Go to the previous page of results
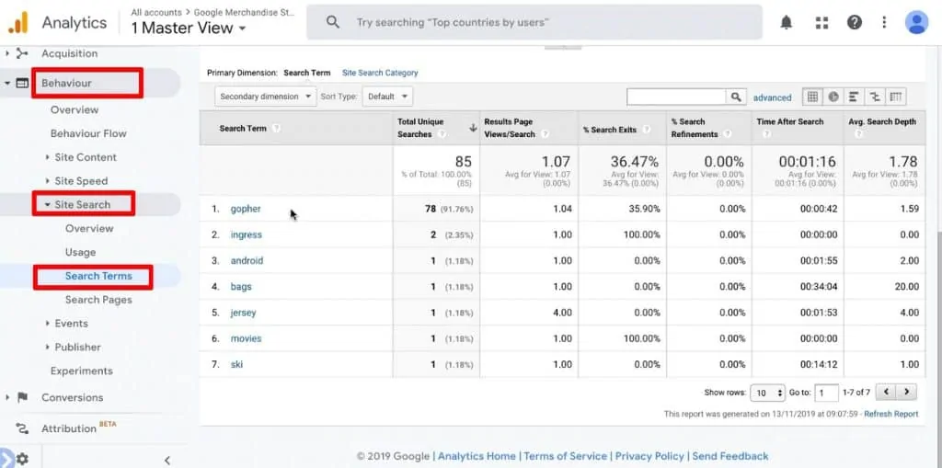Image resolution: width=942 pixels, height=468 pixels. tap(886, 393)
